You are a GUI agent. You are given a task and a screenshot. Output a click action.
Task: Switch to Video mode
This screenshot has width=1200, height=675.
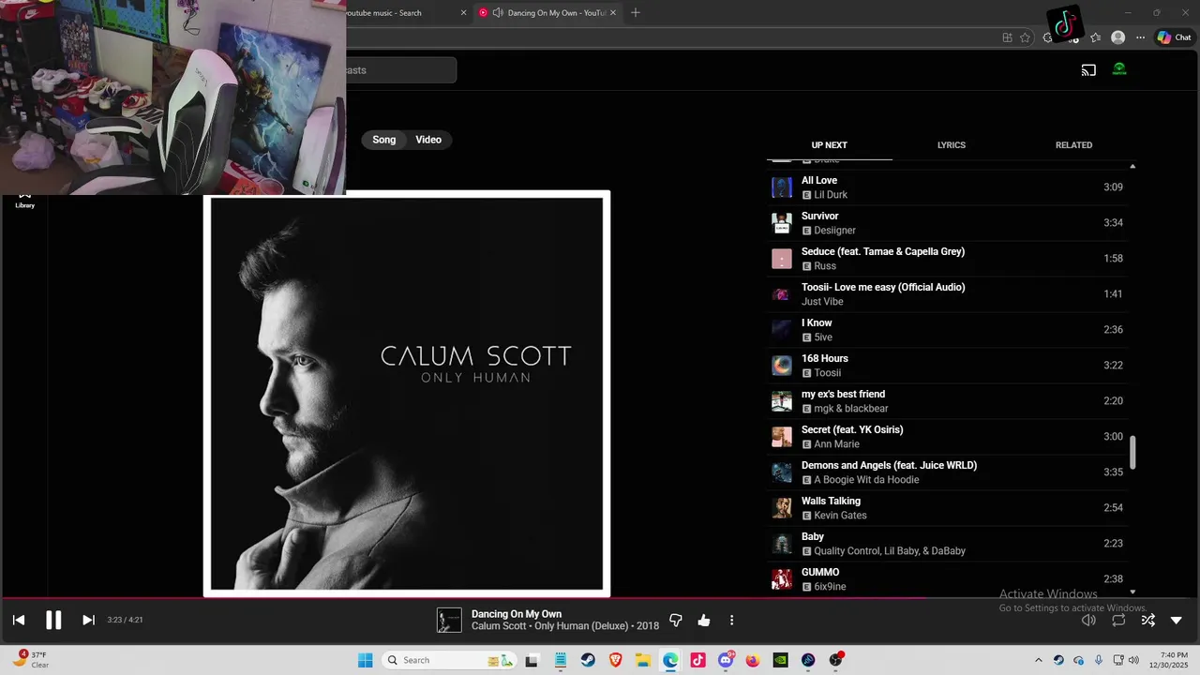click(428, 140)
